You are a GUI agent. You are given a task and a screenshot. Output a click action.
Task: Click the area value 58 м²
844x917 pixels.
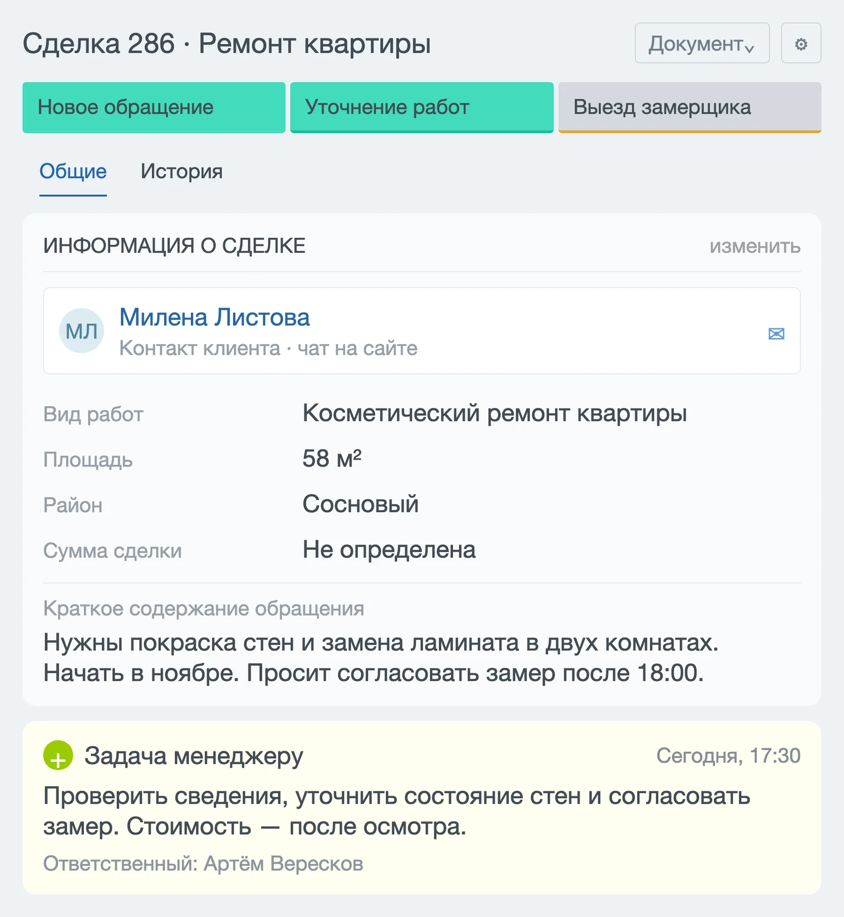[332, 458]
